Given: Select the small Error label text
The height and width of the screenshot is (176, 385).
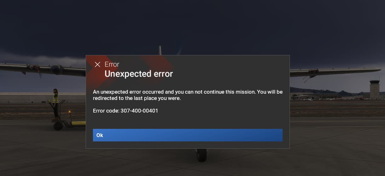Looking at the screenshot, I should click(x=112, y=64).
